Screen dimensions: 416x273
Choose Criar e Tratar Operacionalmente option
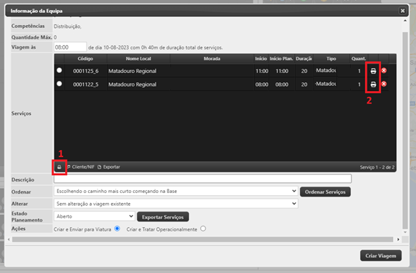[203, 229]
